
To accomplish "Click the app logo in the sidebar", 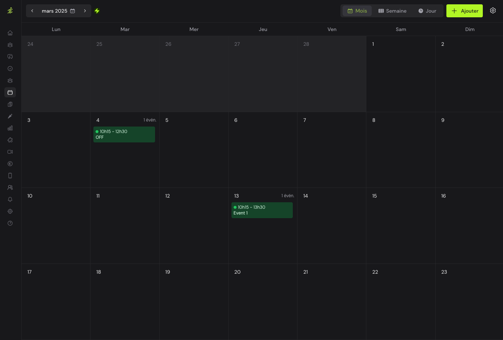I will coord(10,10).
